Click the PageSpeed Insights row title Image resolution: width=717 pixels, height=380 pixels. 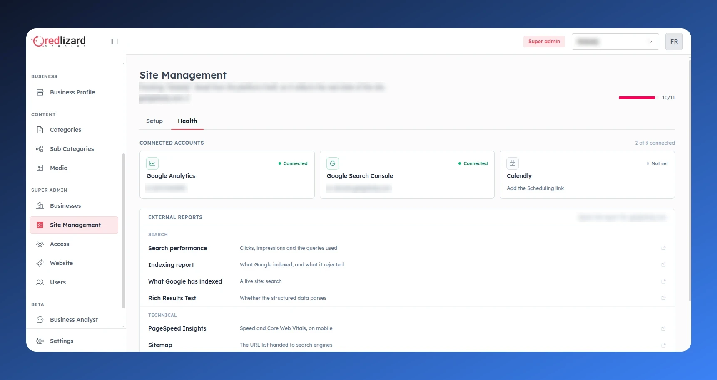tap(177, 328)
